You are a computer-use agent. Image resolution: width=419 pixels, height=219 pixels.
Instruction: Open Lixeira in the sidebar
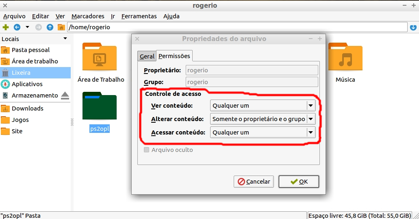coord(21,73)
